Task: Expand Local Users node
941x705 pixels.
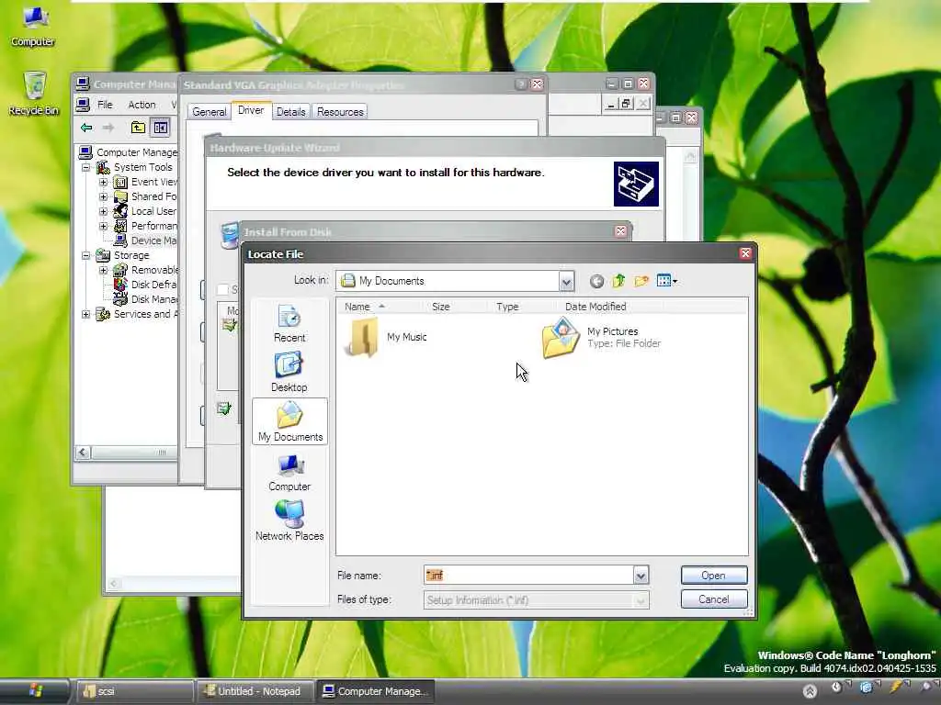Action: coord(103,211)
